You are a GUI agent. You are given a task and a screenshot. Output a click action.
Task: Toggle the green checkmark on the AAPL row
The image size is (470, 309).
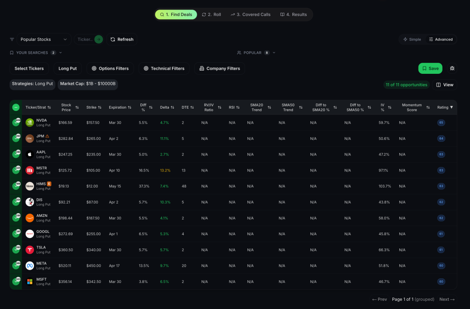(x=15, y=154)
